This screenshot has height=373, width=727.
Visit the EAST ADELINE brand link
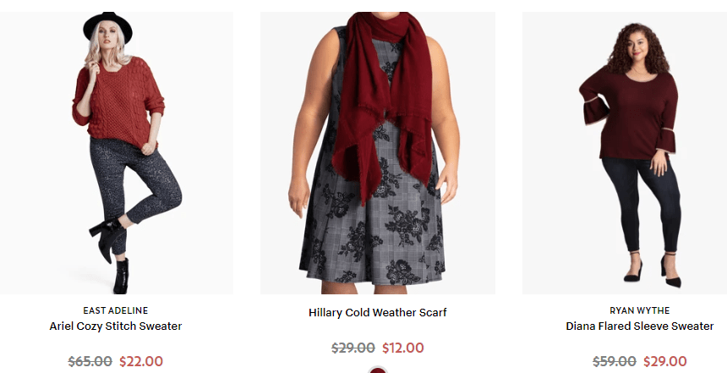click(116, 310)
